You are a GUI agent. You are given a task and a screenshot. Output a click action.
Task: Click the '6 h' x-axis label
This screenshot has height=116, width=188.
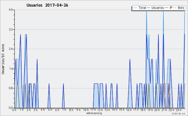[x=57, y=110]
